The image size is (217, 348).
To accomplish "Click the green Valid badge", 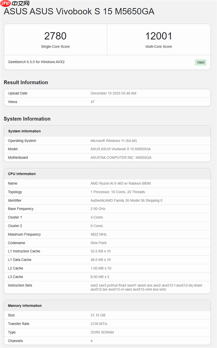I will tap(200, 62).
